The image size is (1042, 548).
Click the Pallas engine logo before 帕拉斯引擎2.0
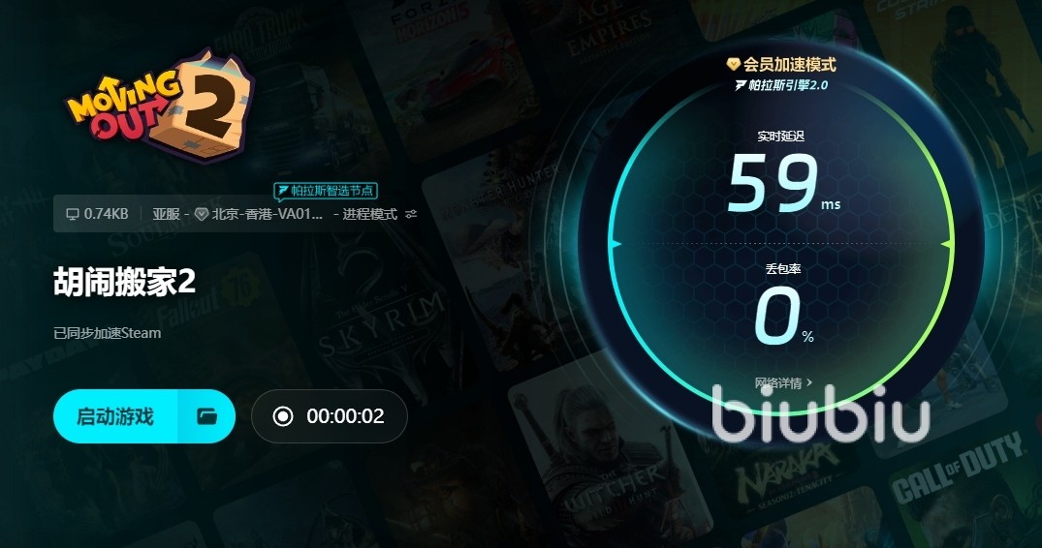click(741, 85)
